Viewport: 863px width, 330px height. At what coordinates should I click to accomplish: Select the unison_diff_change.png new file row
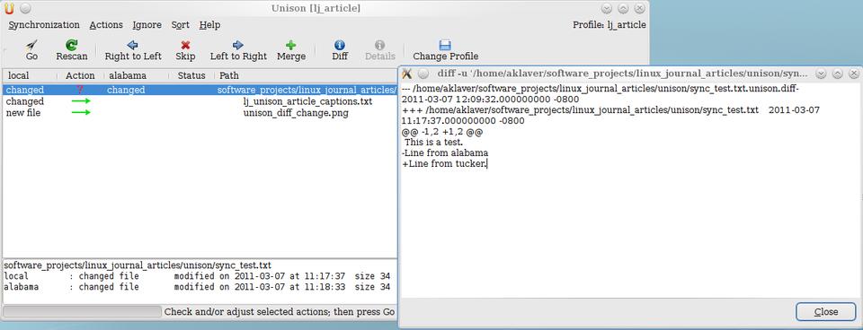coord(200,113)
